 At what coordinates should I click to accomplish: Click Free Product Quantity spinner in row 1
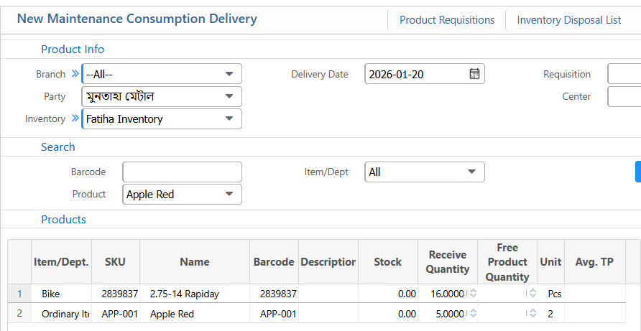(x=532, y=294)
